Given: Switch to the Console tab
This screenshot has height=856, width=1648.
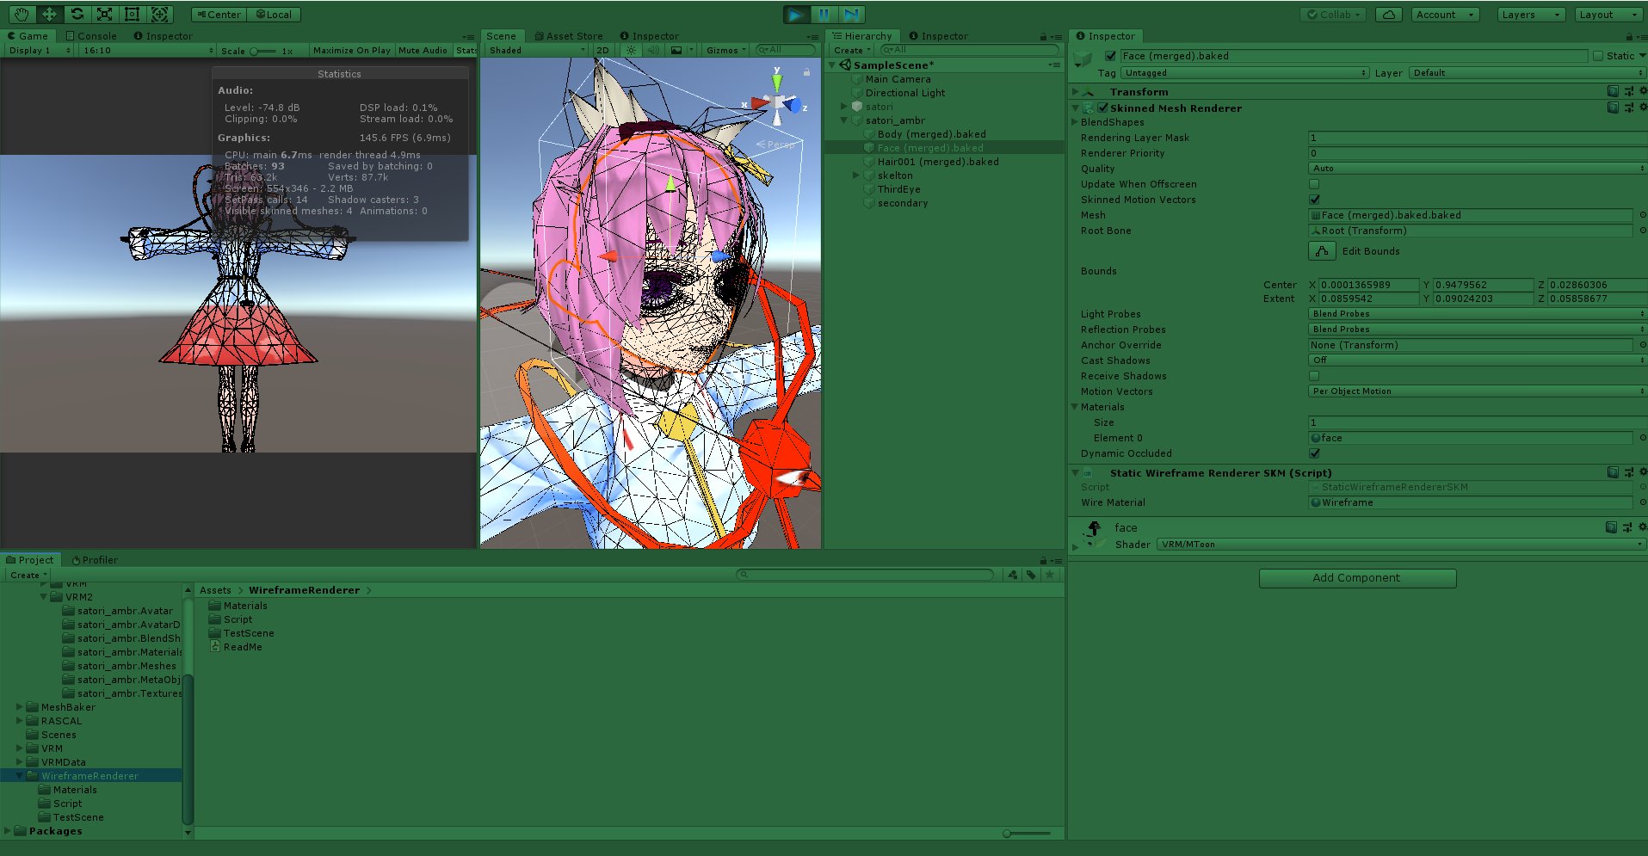Looking at the screenshot, I should coord(91,36).
